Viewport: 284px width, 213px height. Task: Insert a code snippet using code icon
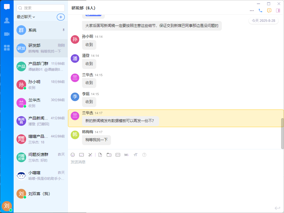click(x=118, y=155)
